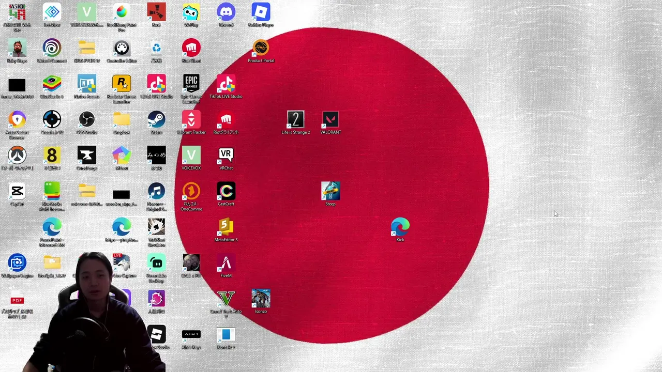
Task: Select the VOICEVOX icon on red circle
Action: pos(191,156)
